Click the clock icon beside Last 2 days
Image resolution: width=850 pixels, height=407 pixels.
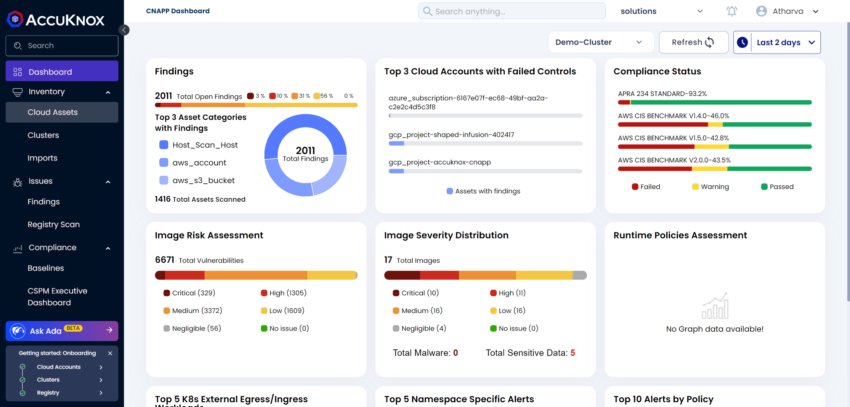[742, 43]
